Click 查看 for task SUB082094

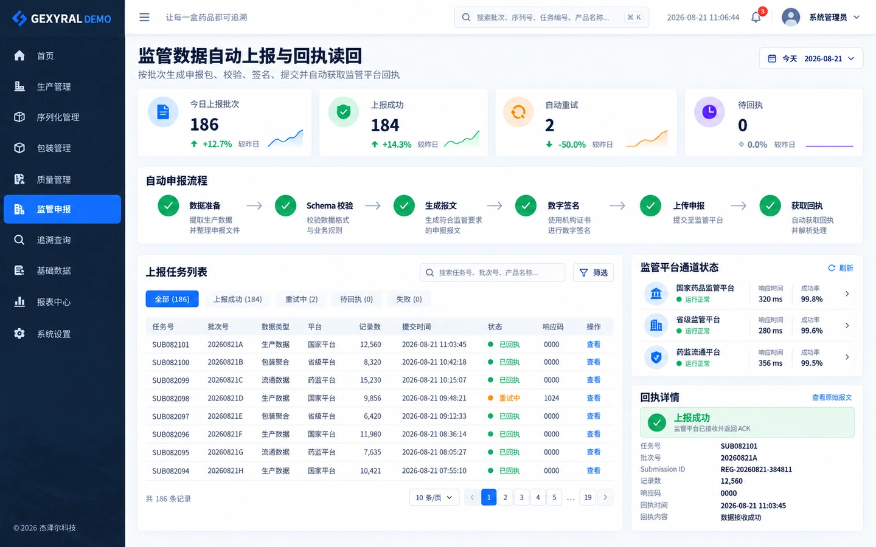593,470
